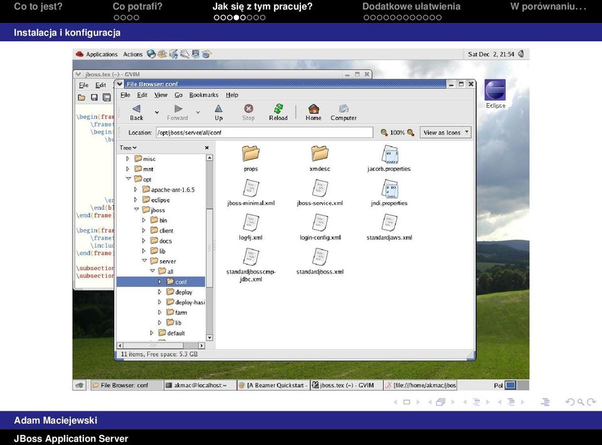Select the standardjaws.xml file
The width and height of the screenshot is (602, 445).
pyautogui.click(x=389, y=227)
